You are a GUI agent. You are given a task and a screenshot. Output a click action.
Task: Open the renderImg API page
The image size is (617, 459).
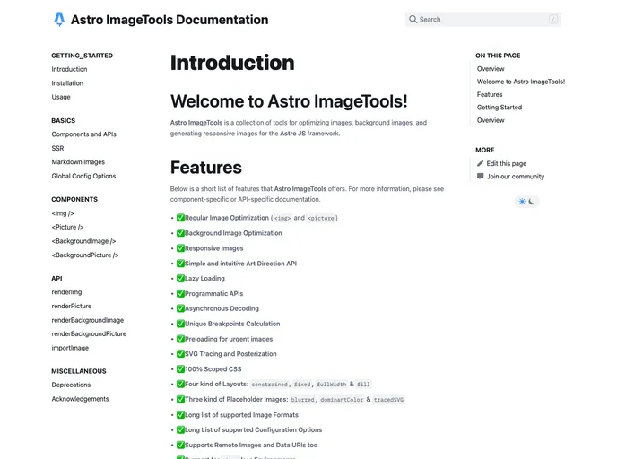pos(66,292)
